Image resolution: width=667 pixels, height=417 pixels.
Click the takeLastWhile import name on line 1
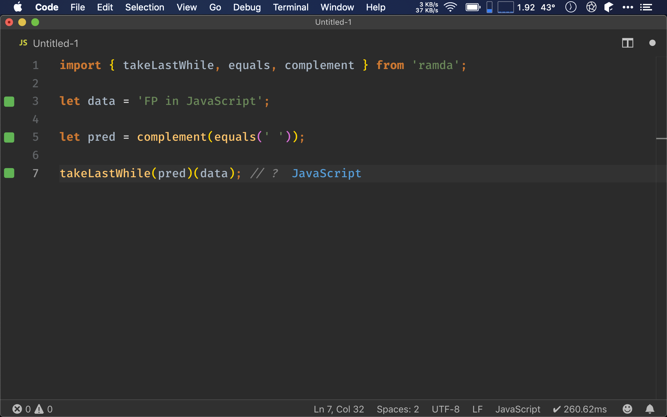click(x=168, y=65)
